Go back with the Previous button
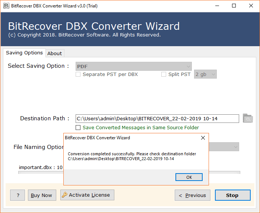 coord(193,195)
